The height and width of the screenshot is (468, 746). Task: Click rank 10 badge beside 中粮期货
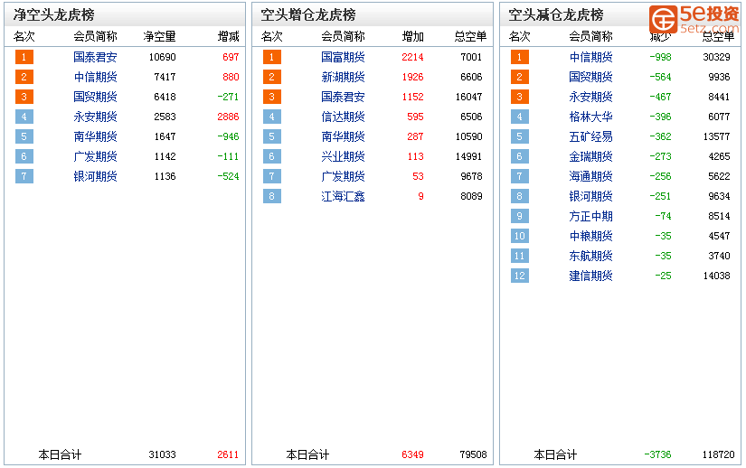pyautogui.click(x=520, y=236)
